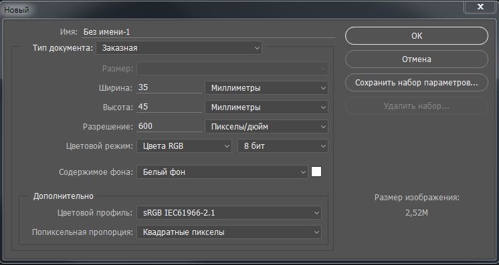Click the 2,52М image size value

coord(417,213)
